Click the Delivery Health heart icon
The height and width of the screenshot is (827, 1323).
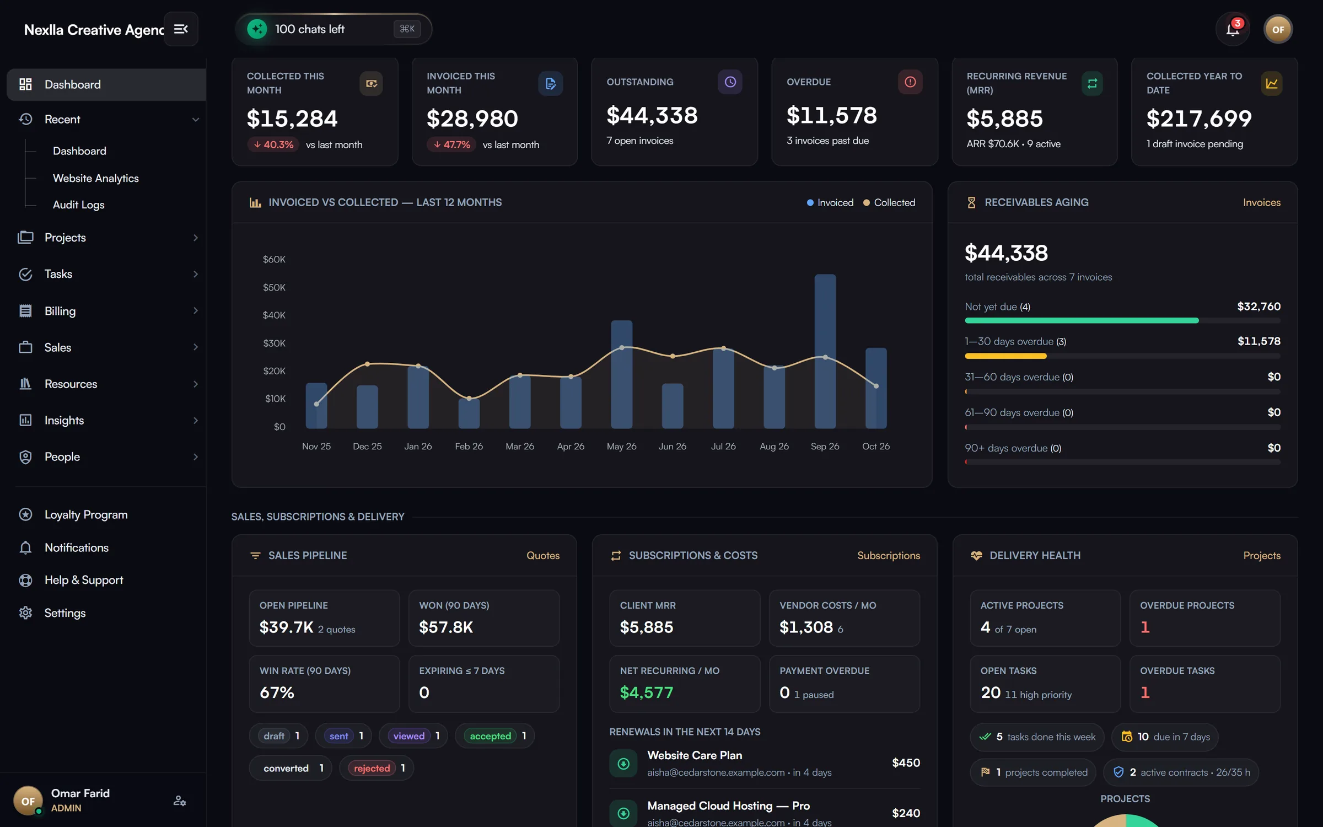[x=976, y=555]
